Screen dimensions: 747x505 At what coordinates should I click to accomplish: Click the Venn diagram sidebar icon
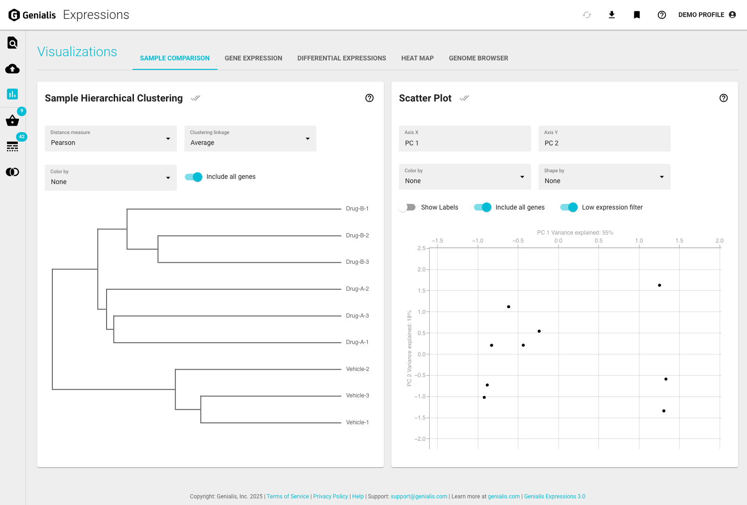pos(12,172)
